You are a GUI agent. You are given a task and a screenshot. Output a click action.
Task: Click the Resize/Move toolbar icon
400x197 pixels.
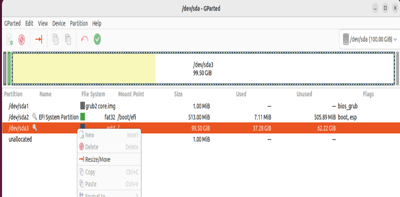click(39, 39)
